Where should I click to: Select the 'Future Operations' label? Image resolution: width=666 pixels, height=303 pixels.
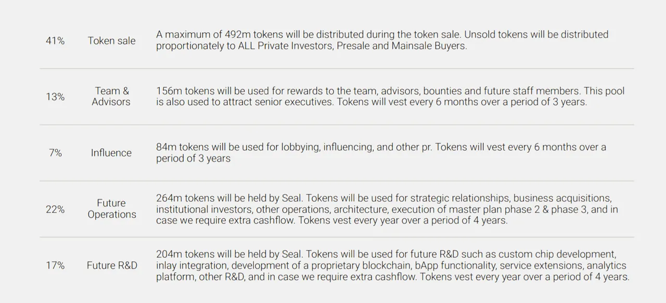[111, 208]
